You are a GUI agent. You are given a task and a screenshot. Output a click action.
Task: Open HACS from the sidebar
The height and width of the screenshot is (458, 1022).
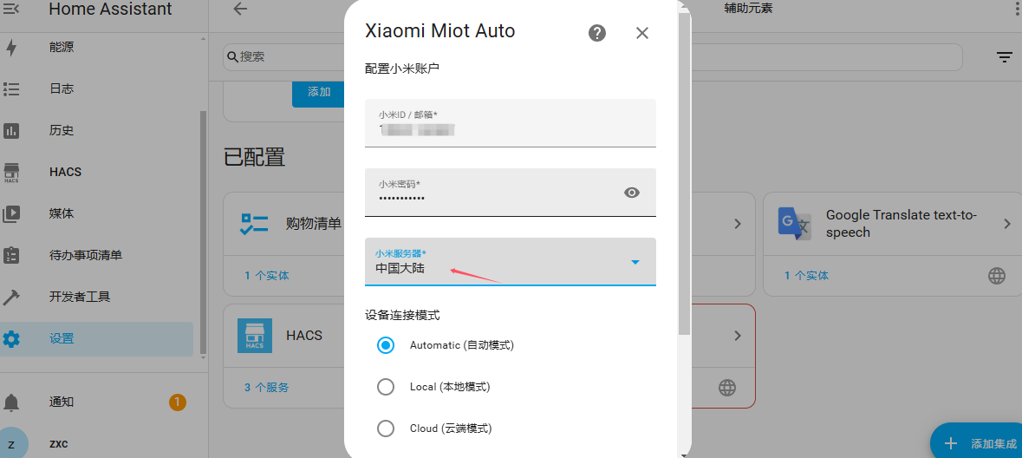[66, 172]
